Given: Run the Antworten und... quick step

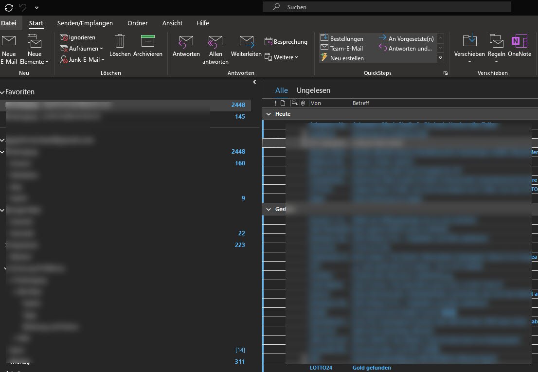Looking at the screenshot, I should coord(406,48).
